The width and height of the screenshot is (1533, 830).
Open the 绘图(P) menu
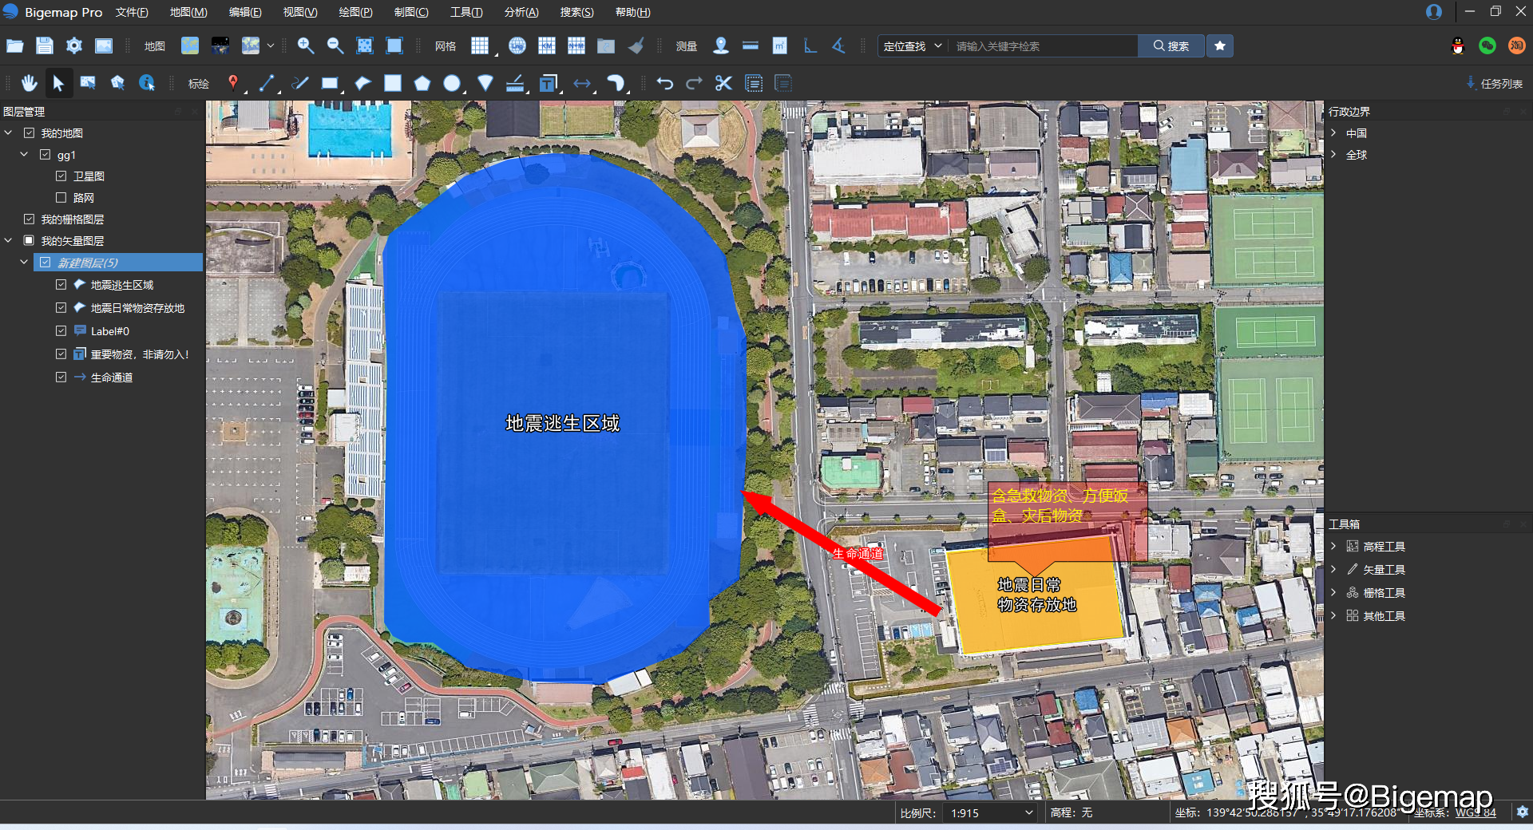point(355,12)
